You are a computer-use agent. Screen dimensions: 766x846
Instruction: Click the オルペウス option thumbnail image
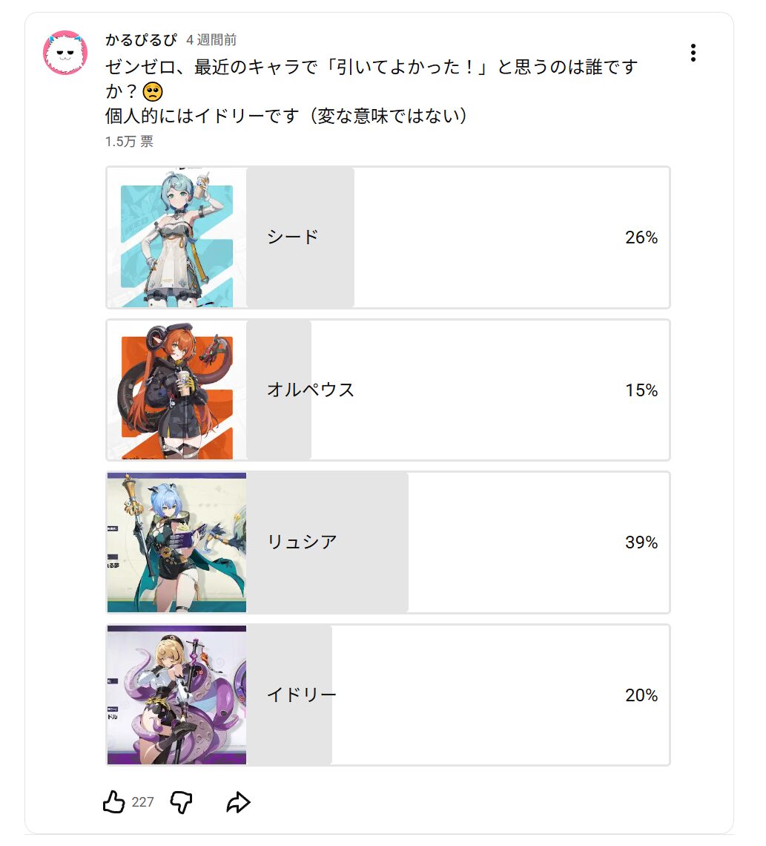(x=176, y=390)
